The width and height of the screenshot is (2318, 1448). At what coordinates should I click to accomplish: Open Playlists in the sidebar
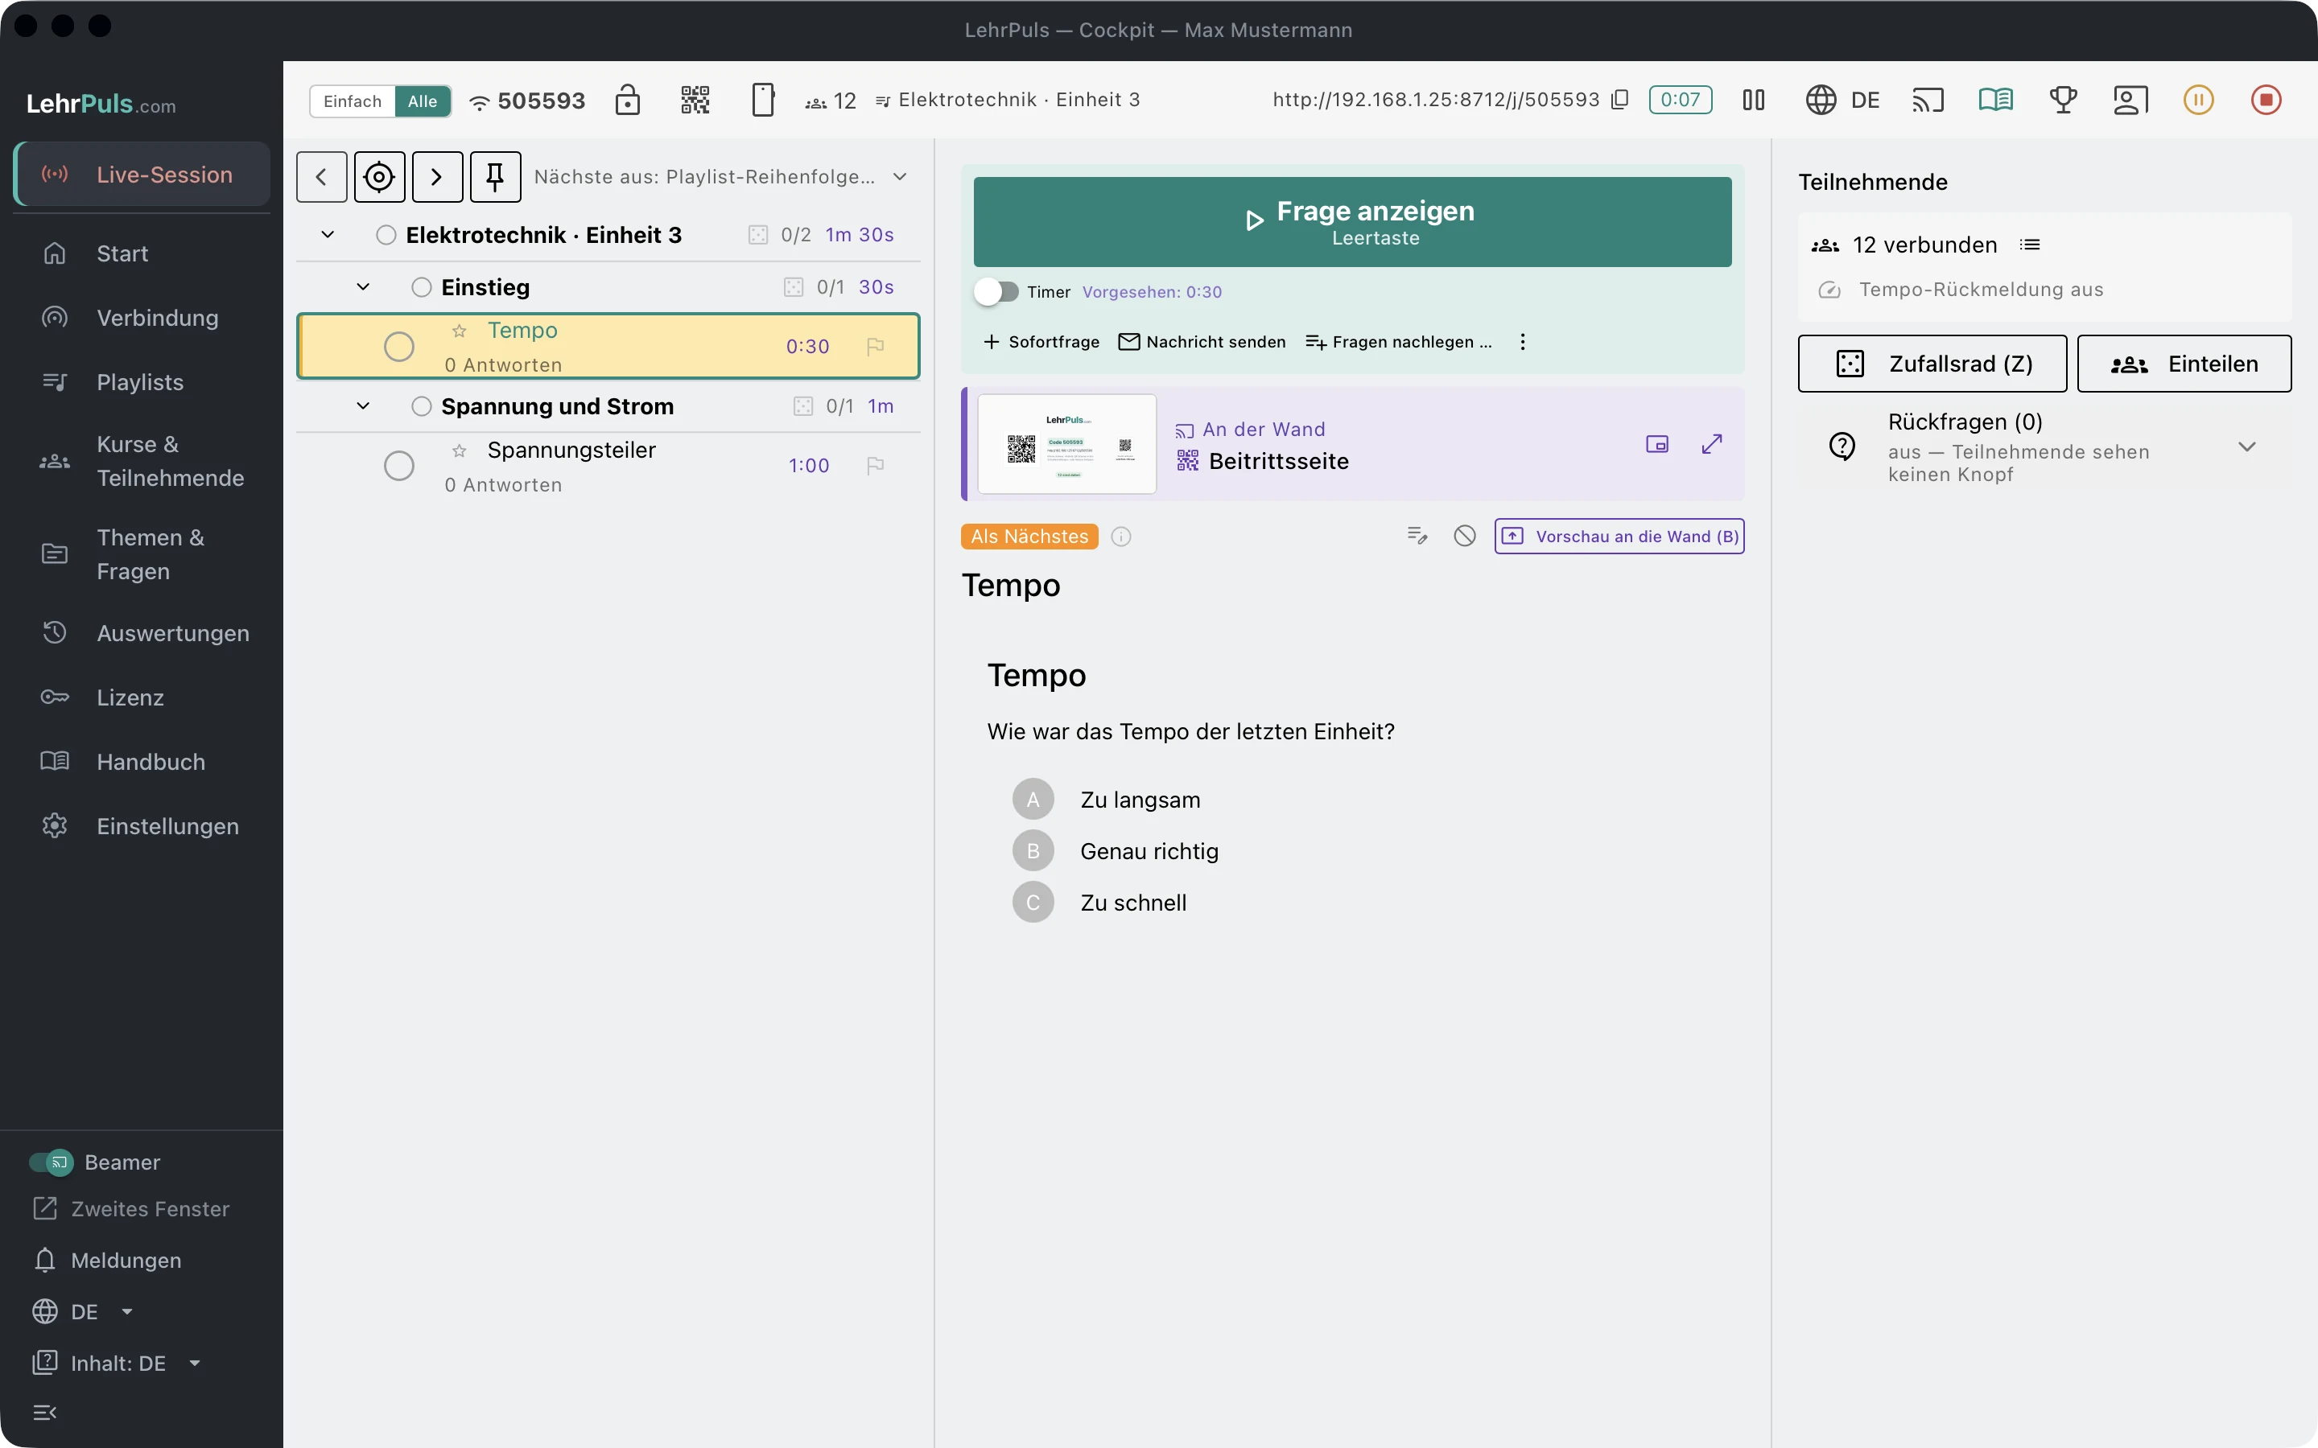141,382
